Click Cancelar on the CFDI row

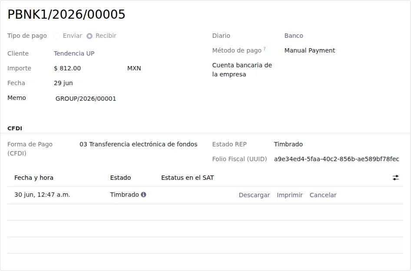(x=323, y=195)
